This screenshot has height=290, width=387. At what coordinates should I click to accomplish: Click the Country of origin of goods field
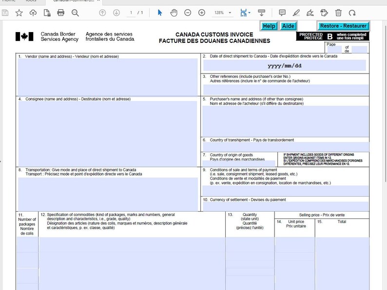click(239, 163)
